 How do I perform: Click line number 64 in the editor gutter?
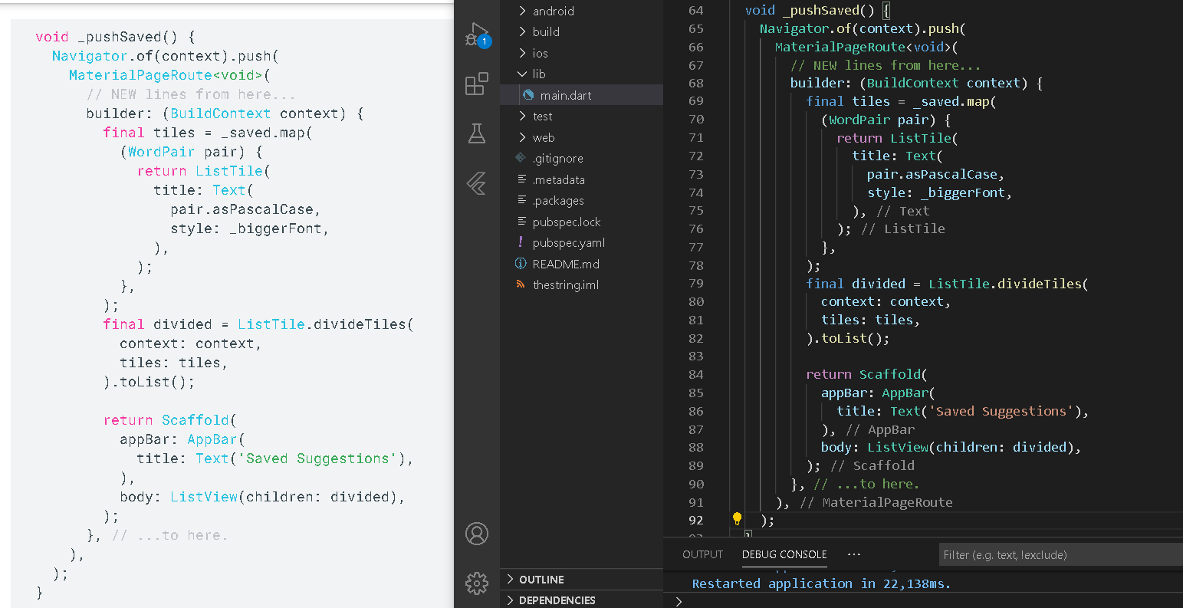click(x=695, y=11)
